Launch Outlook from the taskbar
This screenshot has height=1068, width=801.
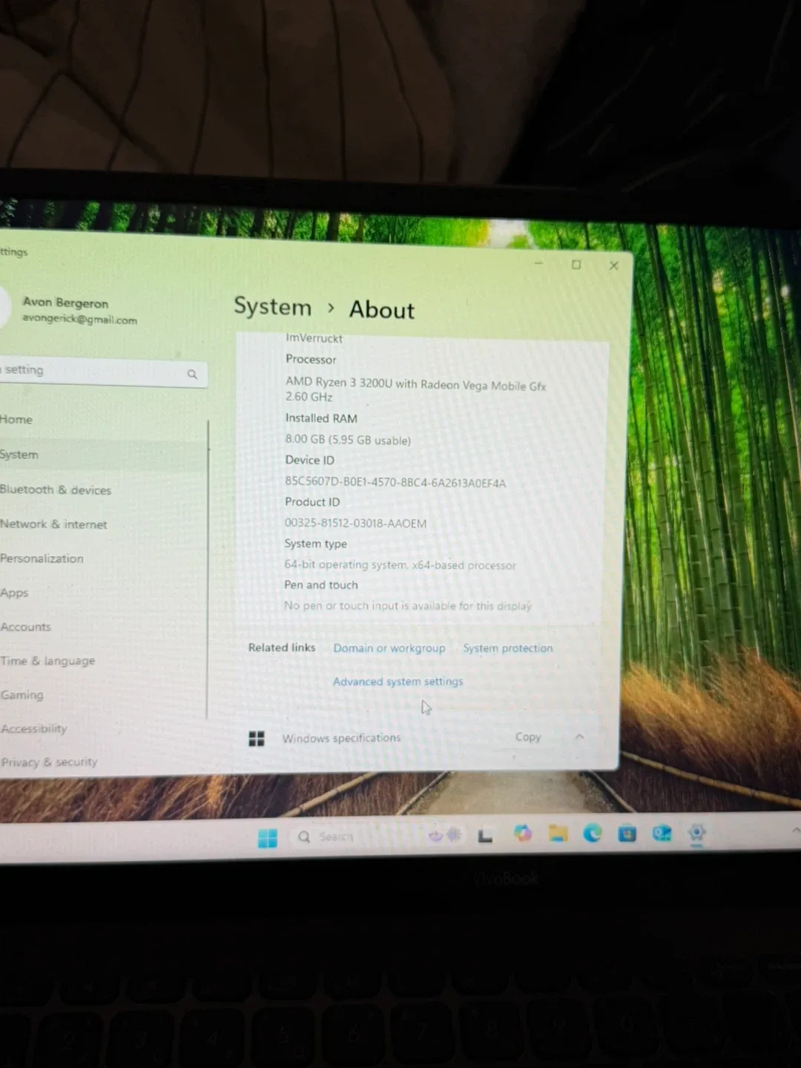pos(662,834)
